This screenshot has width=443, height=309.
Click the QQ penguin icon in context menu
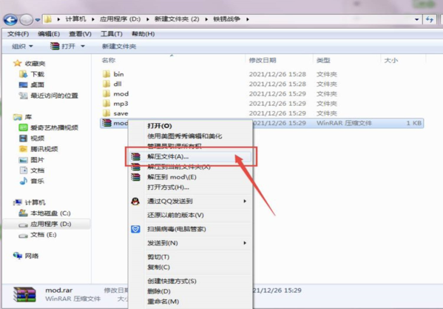tap(135, 202)
